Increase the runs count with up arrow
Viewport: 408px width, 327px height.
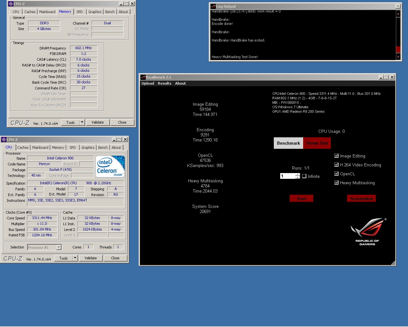pos(298,175)
